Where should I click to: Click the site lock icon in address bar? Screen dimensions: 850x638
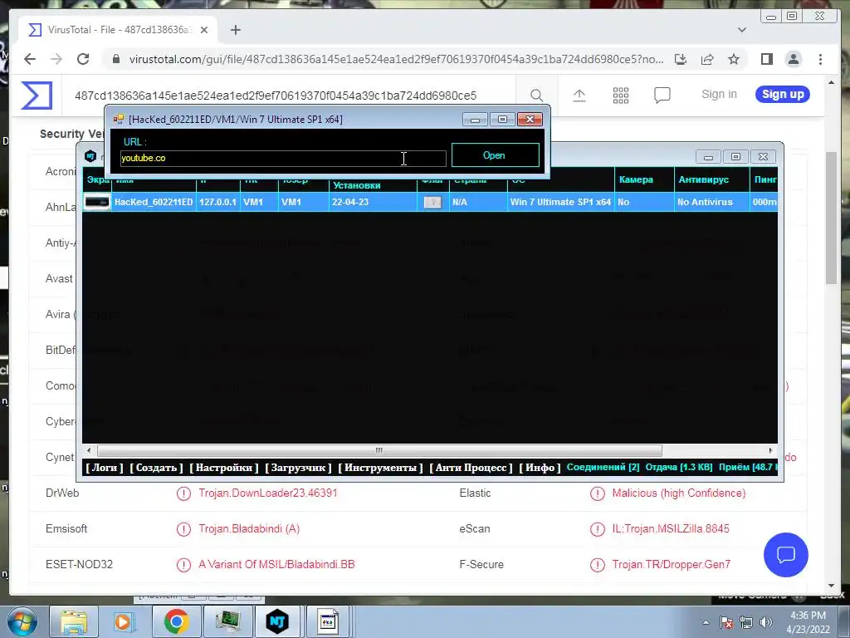(x=115, y=59)
